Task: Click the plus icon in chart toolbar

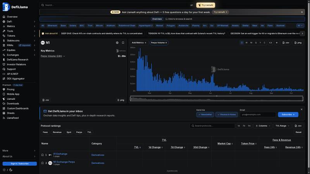Action: pos(277,43)
